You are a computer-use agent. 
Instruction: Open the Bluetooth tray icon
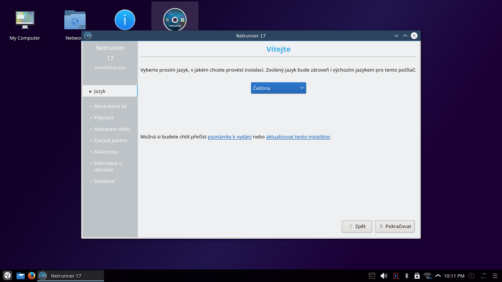pyautogui.click(x=407, y=276)
